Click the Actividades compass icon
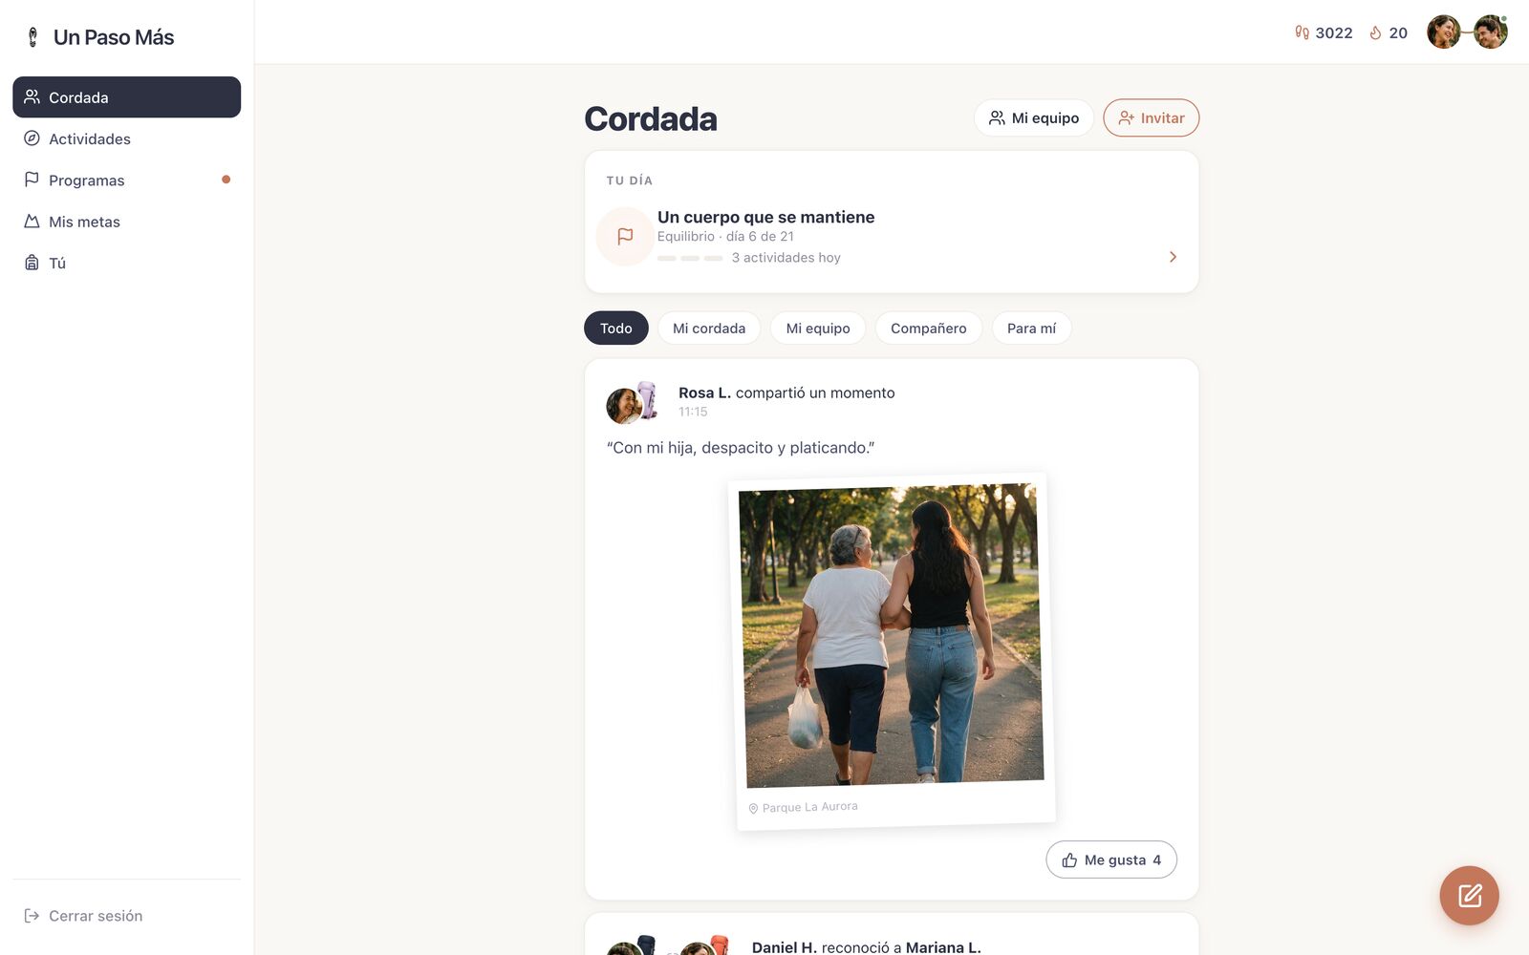Image resolution: width=1529 pixels, height=955 pixels. point(32,138)
